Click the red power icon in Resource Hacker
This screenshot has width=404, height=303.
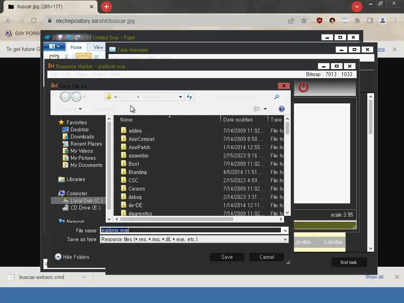click(x=303, y=87)
